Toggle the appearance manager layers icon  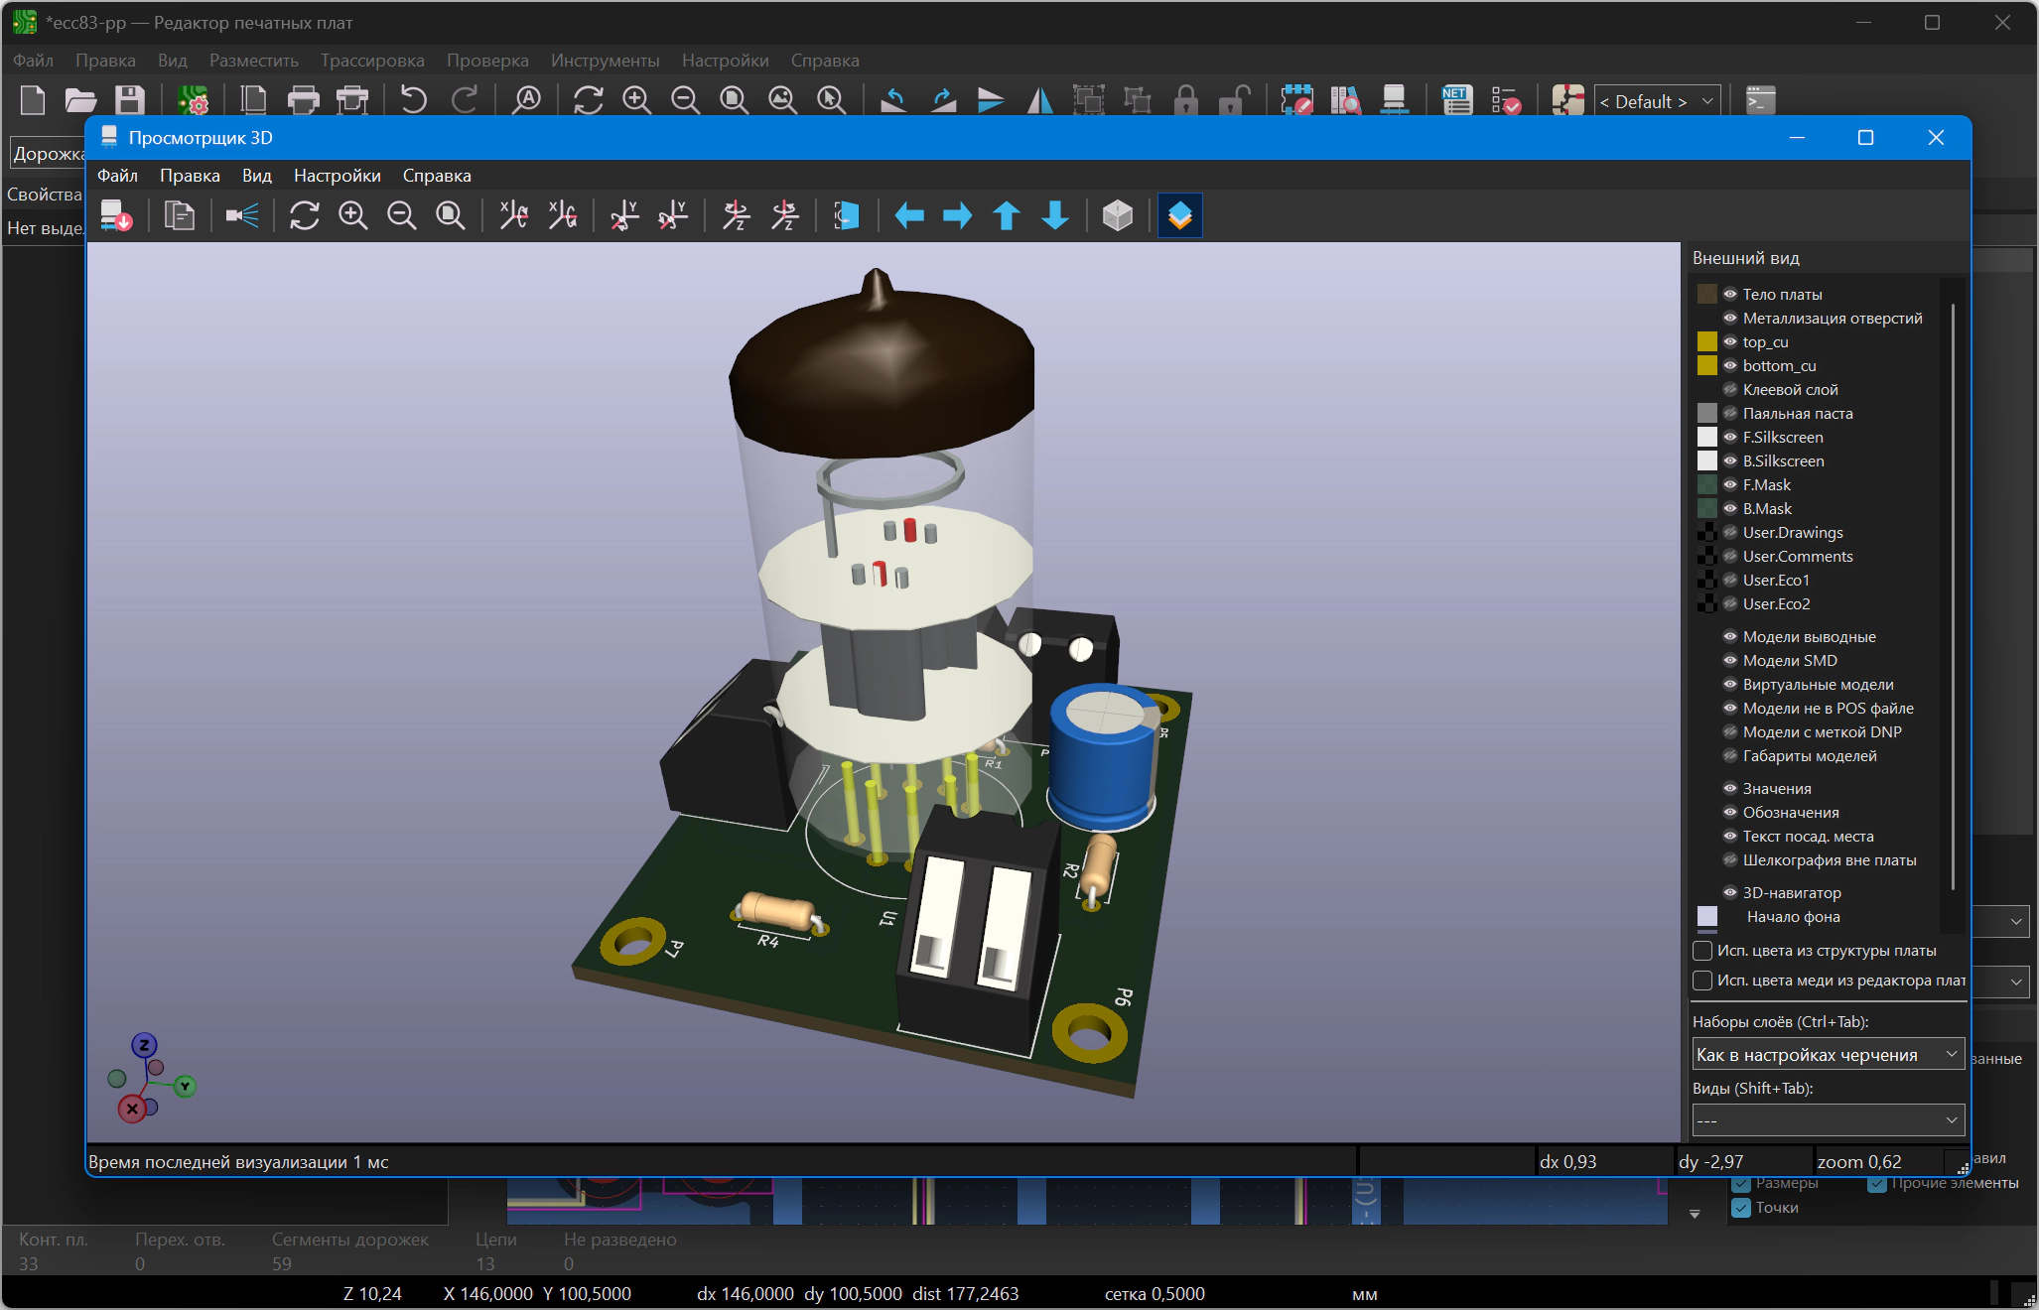pyautogui.click(x=1180, y=215)
